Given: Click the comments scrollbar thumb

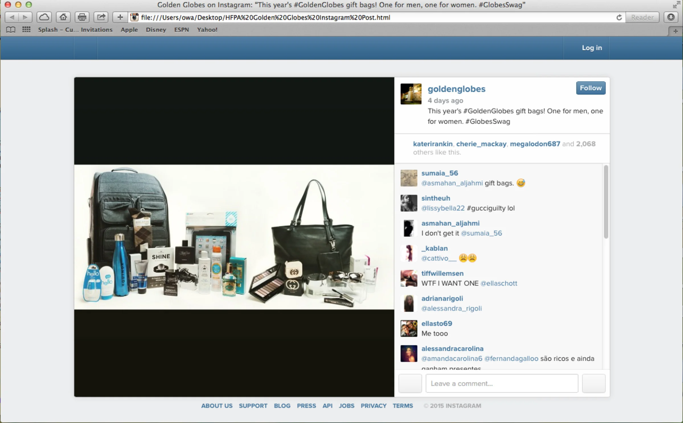Looking at the screenshot, I should (606, 202).
